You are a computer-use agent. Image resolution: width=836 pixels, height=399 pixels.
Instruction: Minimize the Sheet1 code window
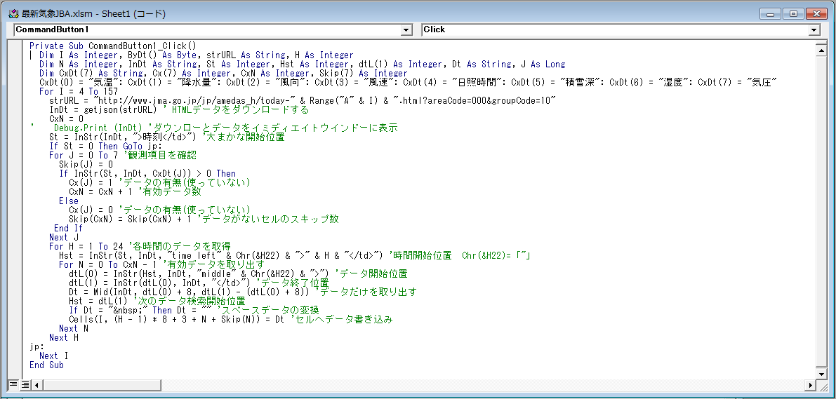point(769,14)
